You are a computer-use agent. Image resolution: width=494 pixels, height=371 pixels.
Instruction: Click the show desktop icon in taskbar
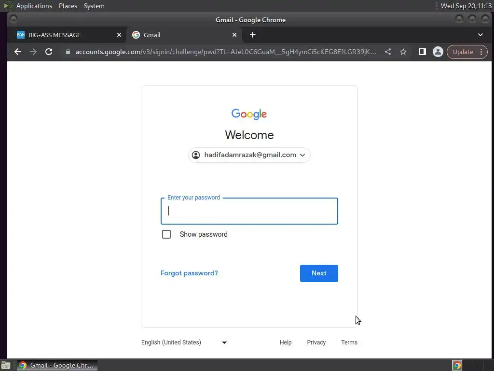coord(6,366)
